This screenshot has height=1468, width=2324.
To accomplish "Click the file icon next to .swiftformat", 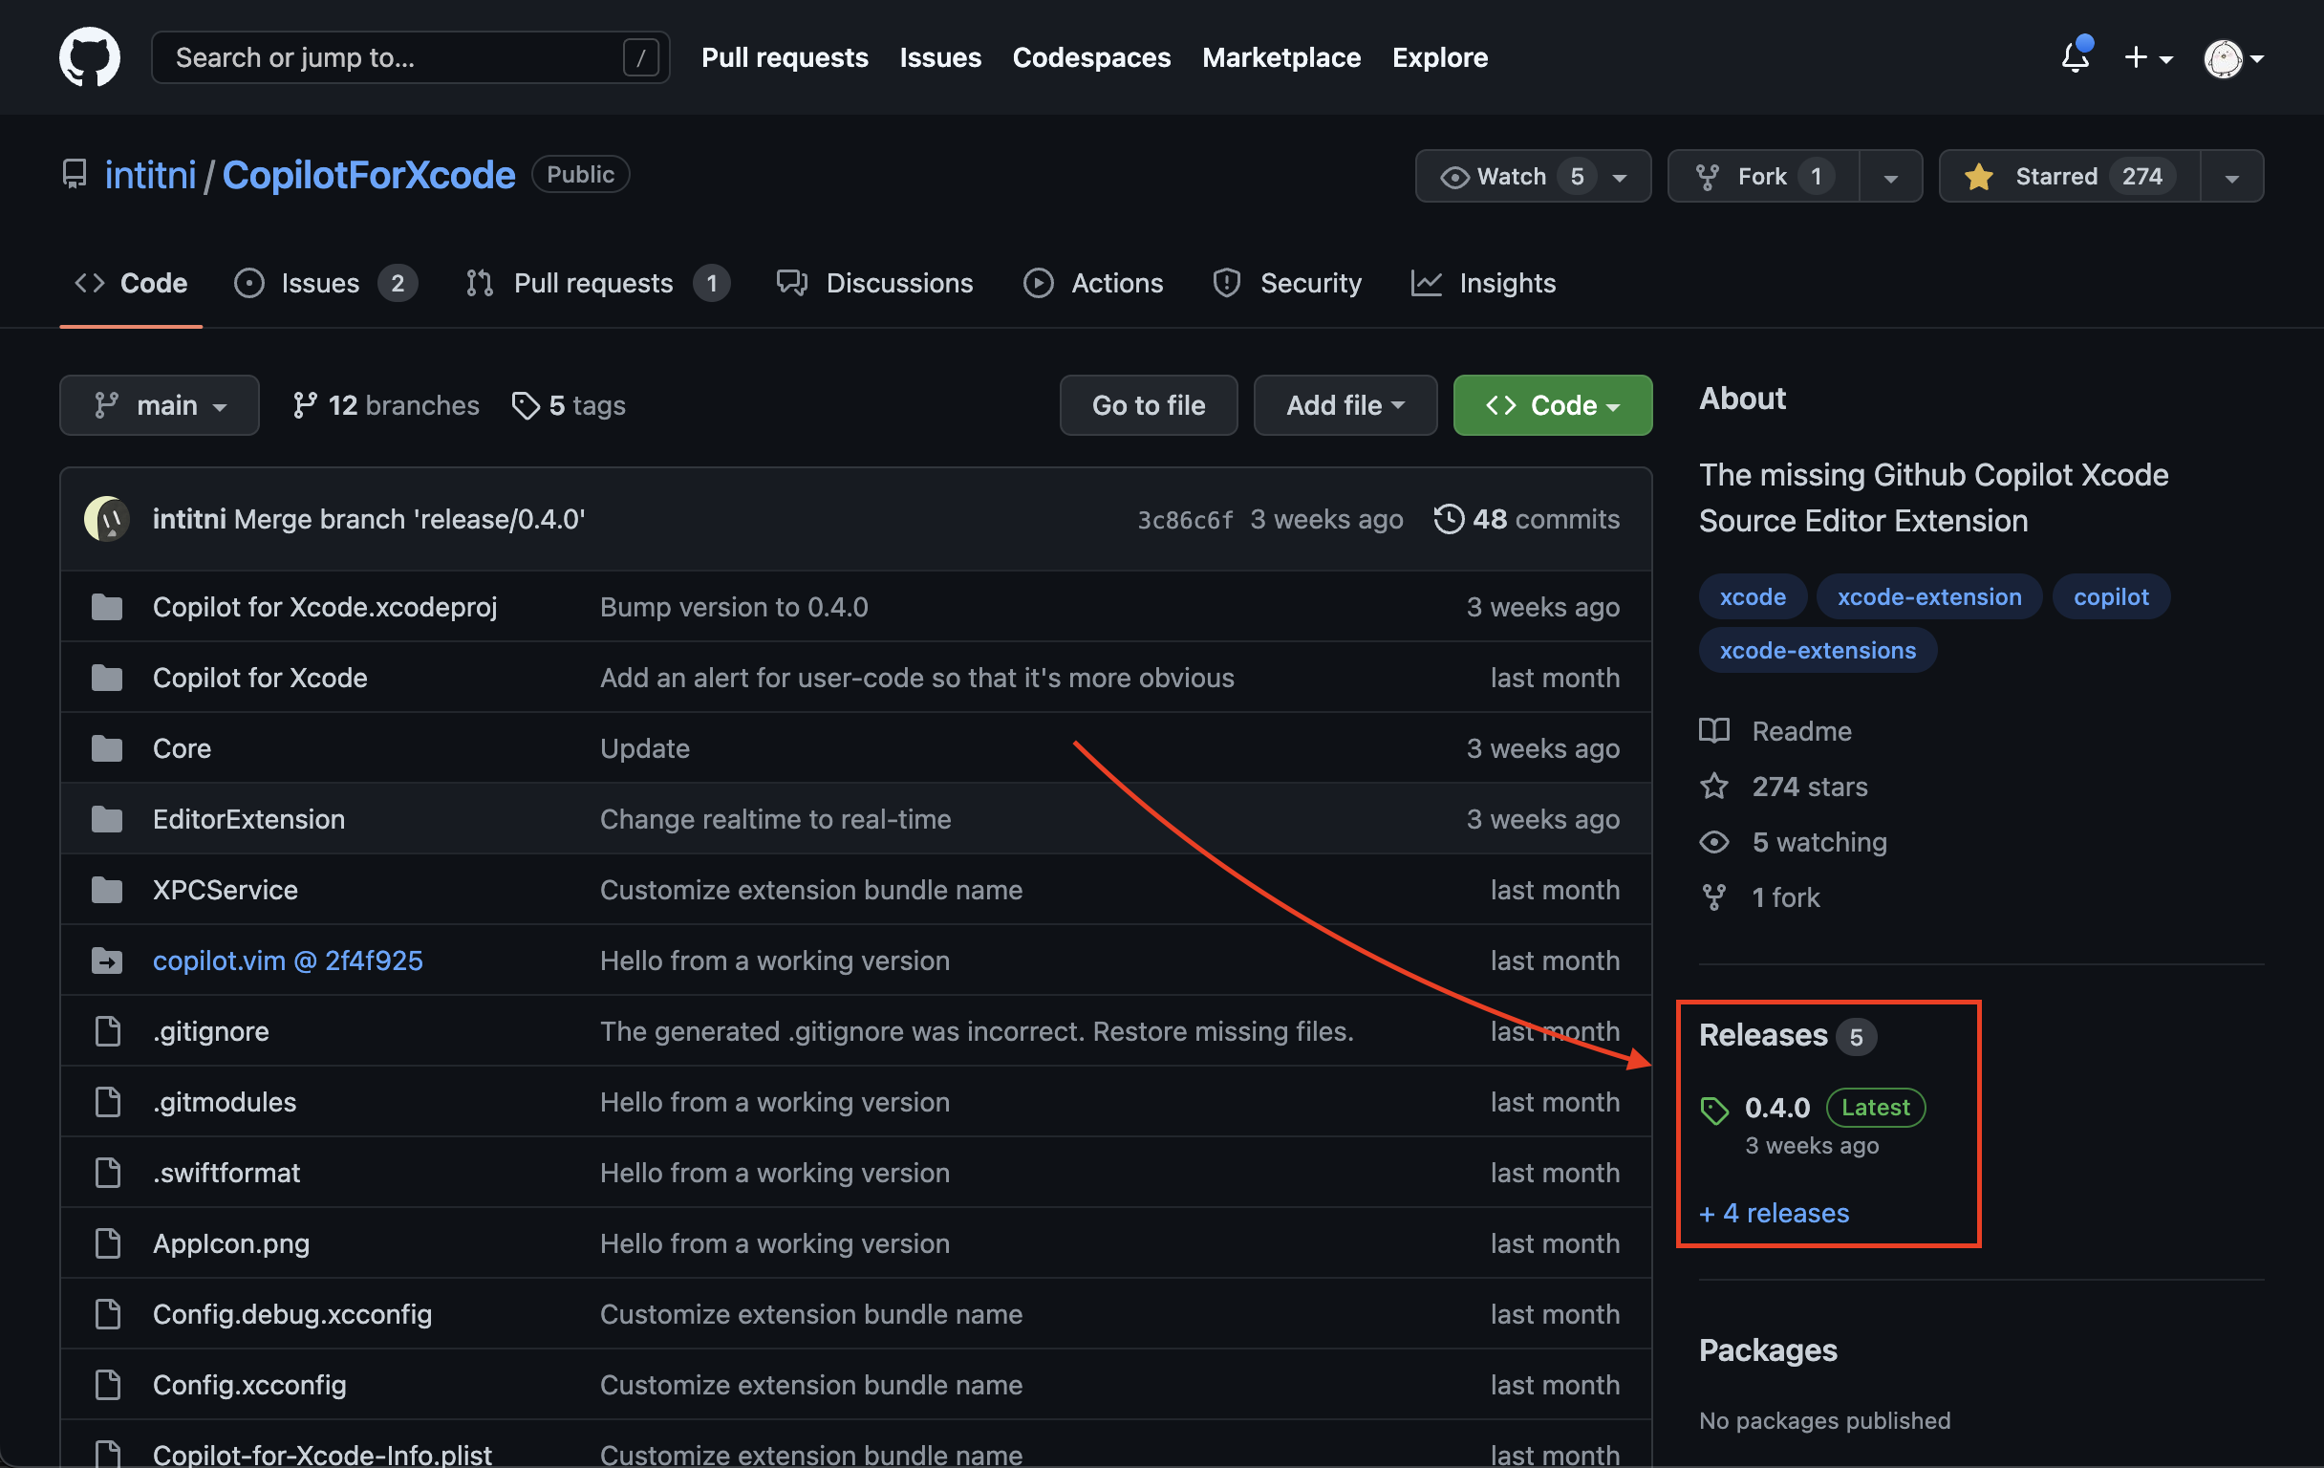I will (x=108, y=1173).
